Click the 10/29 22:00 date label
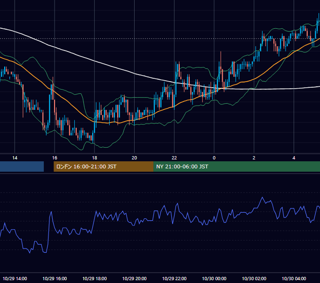Image resolution: width=320 pixels, height=283 pixels. [174, 278]
